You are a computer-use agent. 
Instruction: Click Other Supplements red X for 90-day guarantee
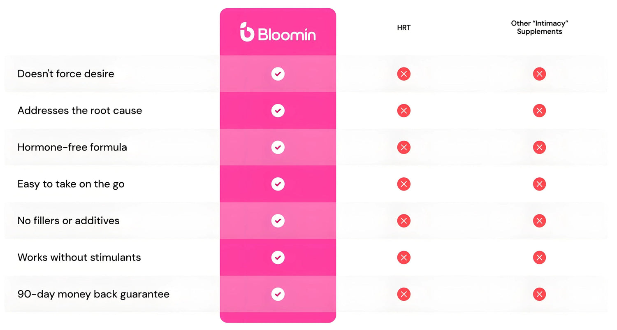tap(539, 294)
